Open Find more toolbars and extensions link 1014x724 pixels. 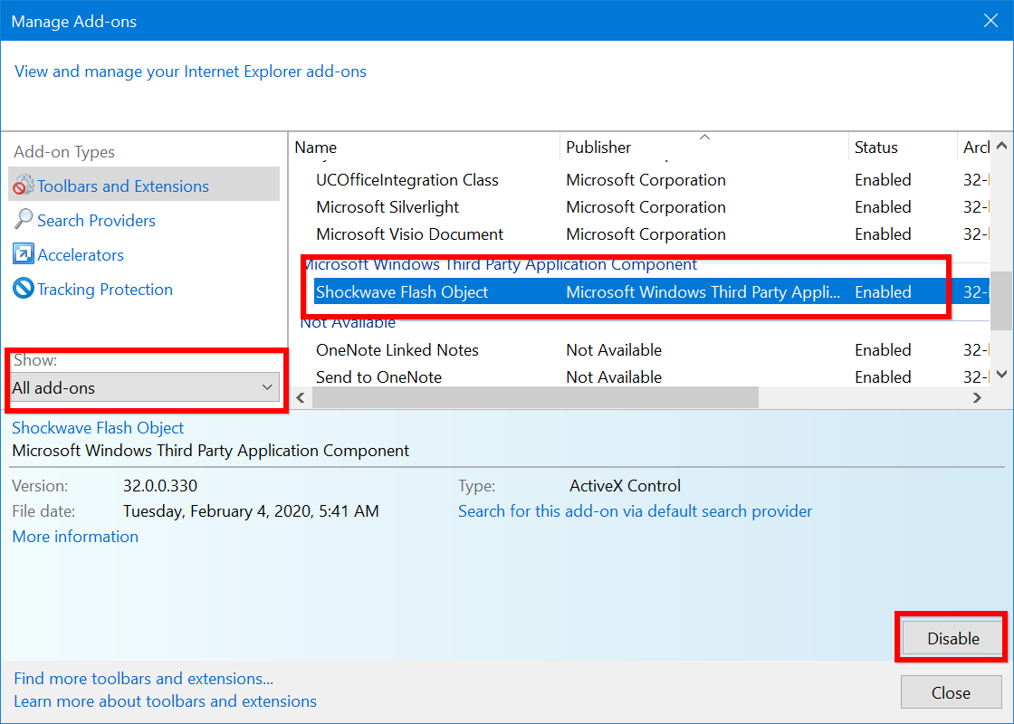click(144, 678)
